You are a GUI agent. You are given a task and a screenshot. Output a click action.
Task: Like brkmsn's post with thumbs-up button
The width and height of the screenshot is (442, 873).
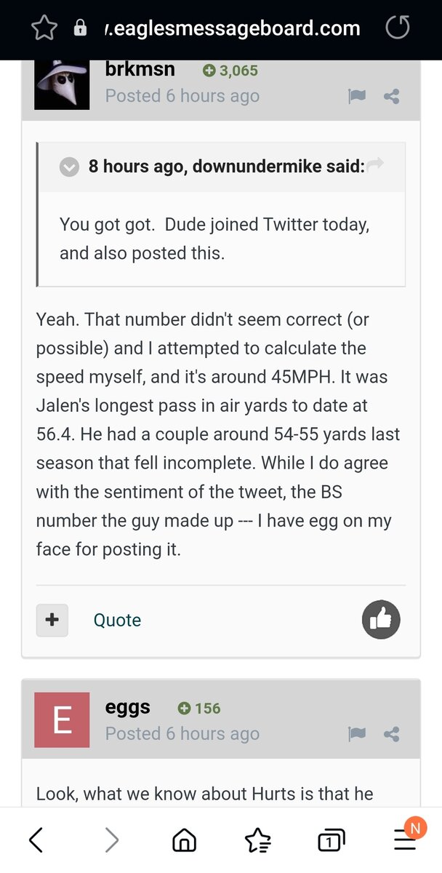[381, 620]
